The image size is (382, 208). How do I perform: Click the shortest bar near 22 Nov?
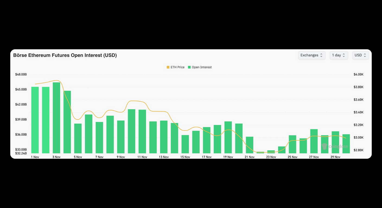260,152
